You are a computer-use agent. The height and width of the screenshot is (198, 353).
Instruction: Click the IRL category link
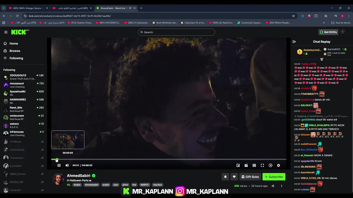(69, 185)
